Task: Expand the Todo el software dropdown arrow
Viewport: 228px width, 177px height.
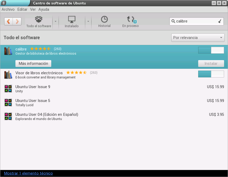Action: (x=55, y=21)
